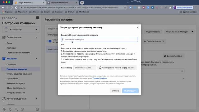Viewport: 199px width, 112px height.
Task: Open Chrome menu three dots icon
Action: point(196,7)
